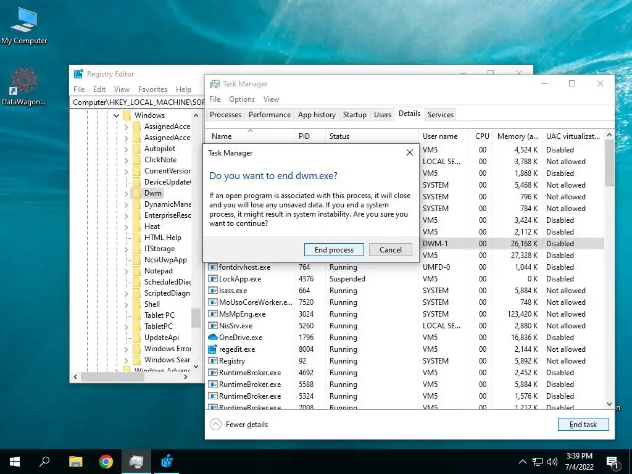
Task: Switch to the Performance tab
Action: 270,114
